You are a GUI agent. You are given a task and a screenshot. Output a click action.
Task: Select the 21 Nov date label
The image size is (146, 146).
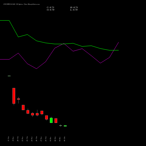[x=22, y=139]
